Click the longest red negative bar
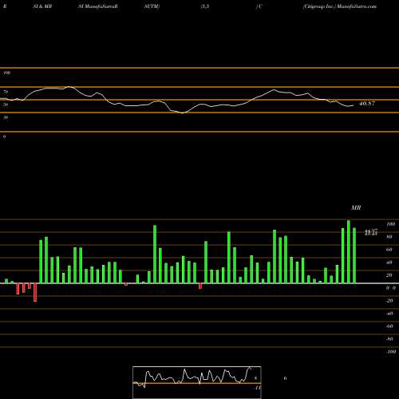This screenshot has width=399, height=399. click(x=35, y=292)
